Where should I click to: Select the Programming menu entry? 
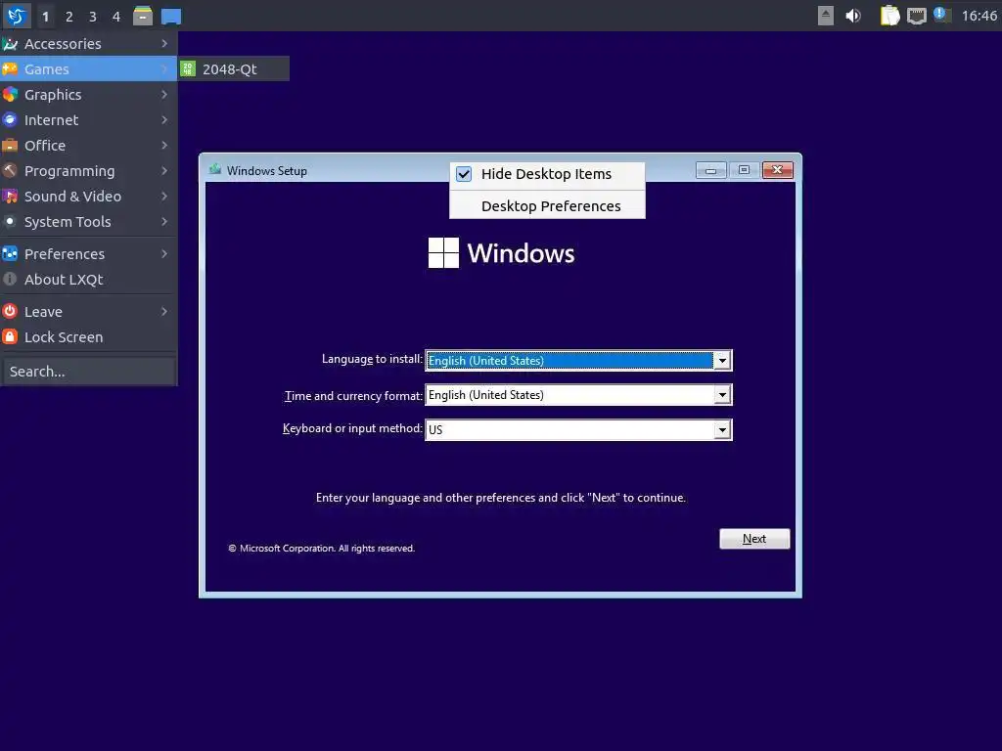tap(88, 170)
